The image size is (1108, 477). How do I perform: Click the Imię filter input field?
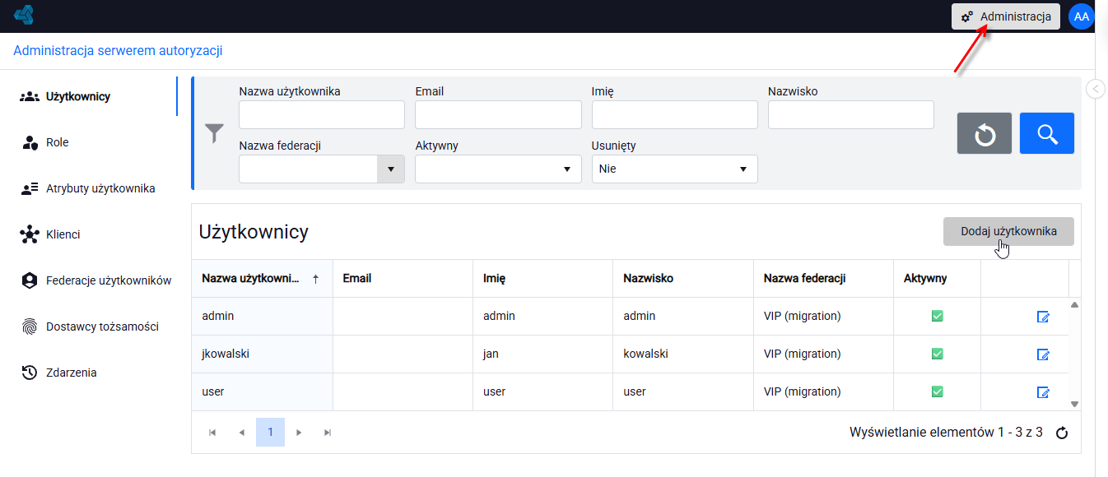(674, 115)
